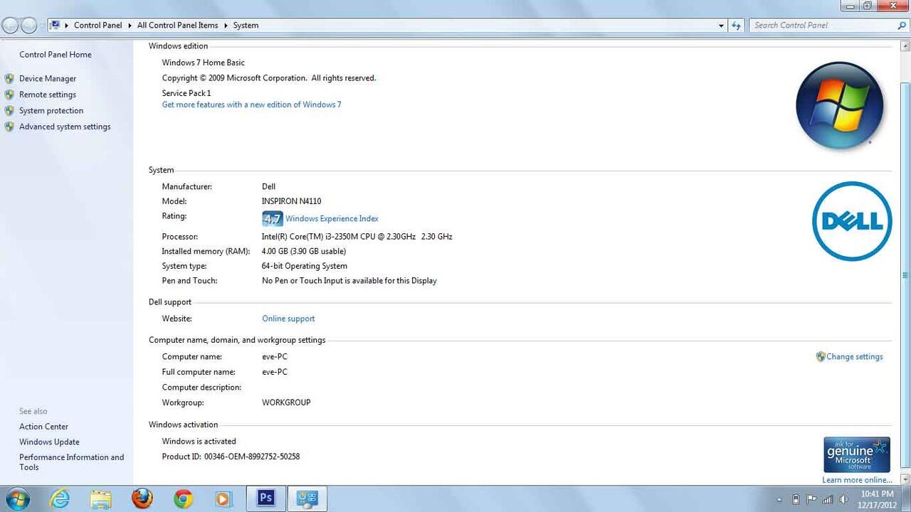Screen dimensions: 911x512
Task: Click the volume speaker tray icon
Action: (x=844, y=499)
